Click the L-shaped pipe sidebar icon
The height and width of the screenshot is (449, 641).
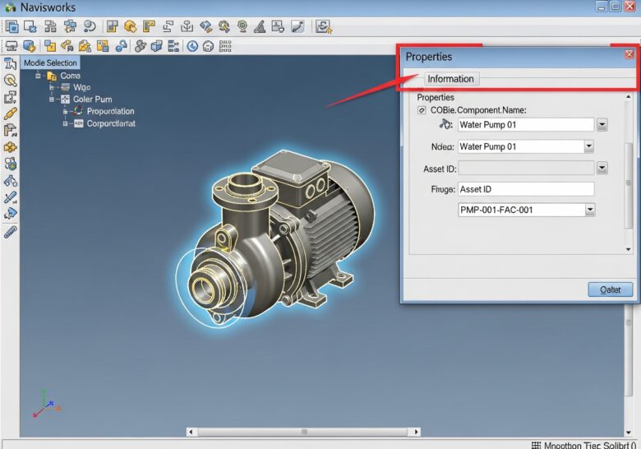10,131
